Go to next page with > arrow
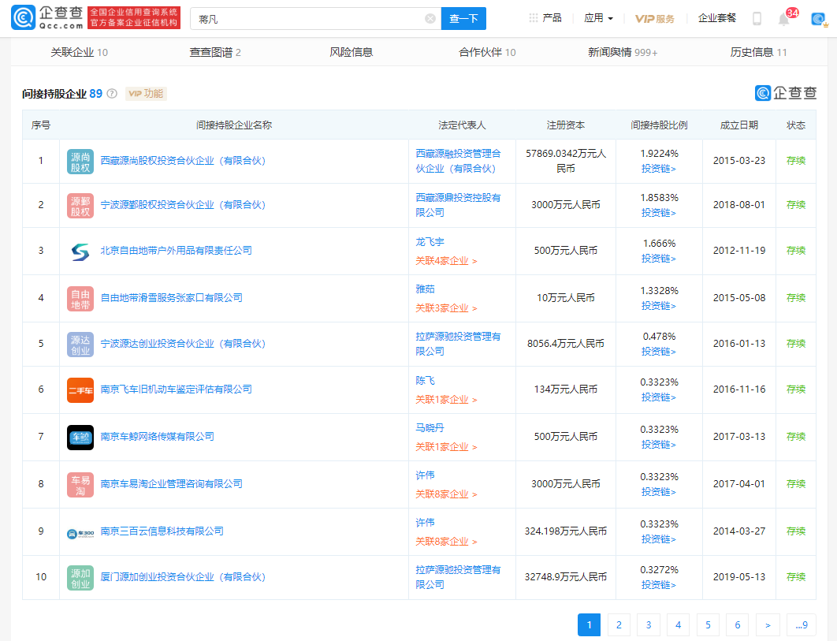This screenshot has height=641, width=837. point(768,625)
